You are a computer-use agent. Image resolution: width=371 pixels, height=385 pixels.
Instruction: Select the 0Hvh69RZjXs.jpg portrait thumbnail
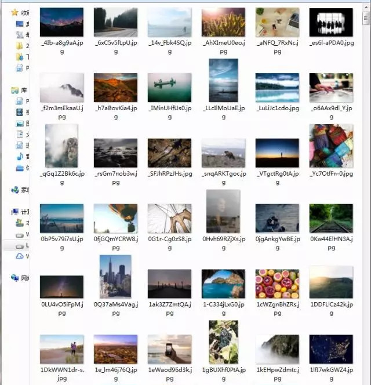223,211
